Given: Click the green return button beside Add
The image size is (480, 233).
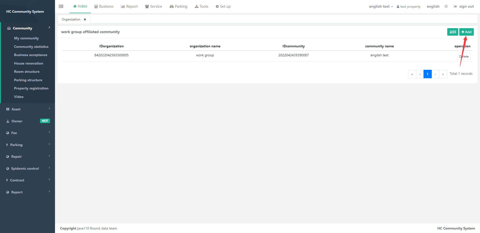Looking at the screenshot, I should 452,32.
